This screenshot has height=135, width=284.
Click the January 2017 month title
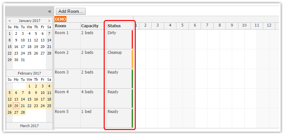pos(29,21)
